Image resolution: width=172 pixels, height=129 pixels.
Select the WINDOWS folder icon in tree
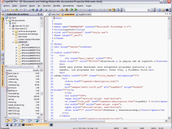coord(16,42)
